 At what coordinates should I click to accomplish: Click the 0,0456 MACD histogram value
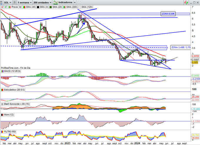[x=196, y=76]
